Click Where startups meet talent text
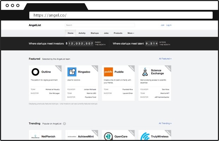Screen dimensions: 219x141 (128, 44)
